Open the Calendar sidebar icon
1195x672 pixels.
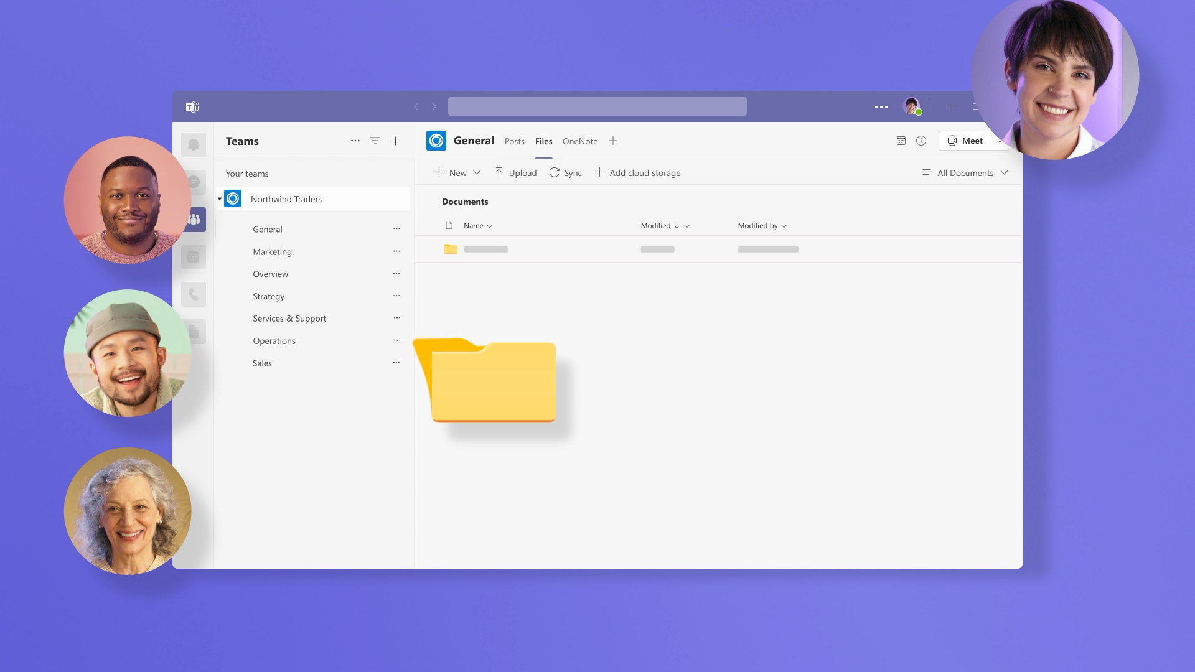tap(194, 257)
